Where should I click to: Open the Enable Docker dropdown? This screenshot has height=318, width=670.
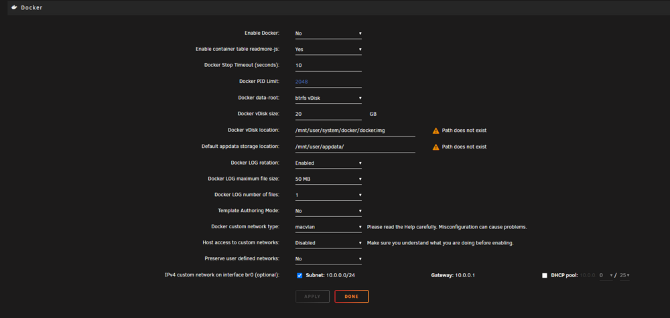coord(328,33)
